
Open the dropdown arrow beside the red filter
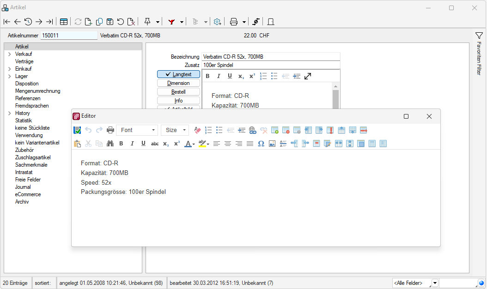(182, 22)
